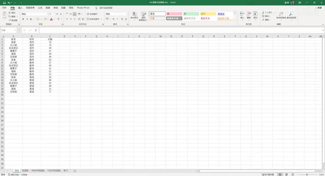
Task: Toggle align left button
Action: coord(67,19)
